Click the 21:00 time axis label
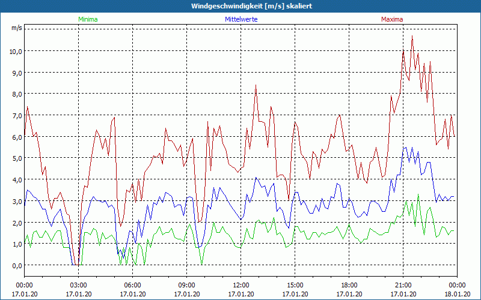Image resolution: width=481 pixels, height=300 pixels. (403, 286)
